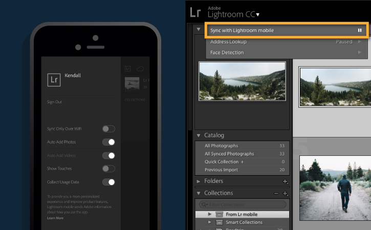
Task: Click the Paused status text
Action: coord(344,41)
